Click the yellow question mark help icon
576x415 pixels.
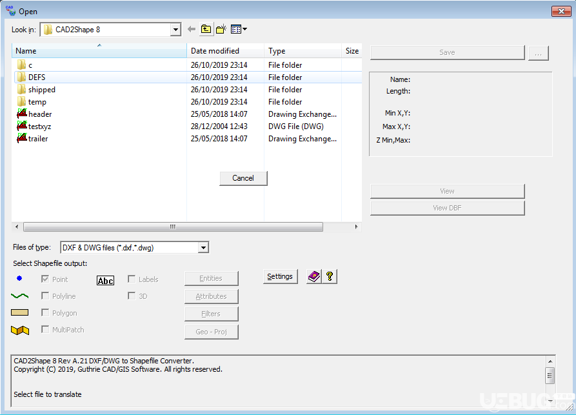(330, 276)
